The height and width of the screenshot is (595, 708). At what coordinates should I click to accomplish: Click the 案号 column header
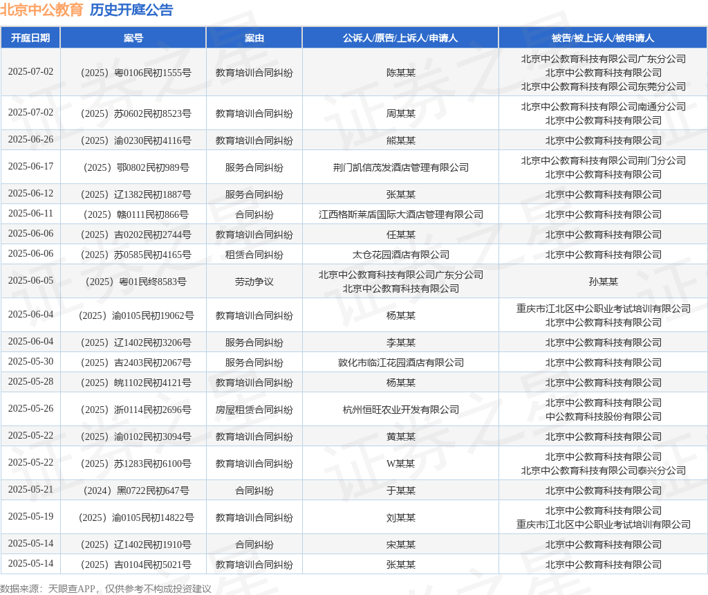pyautogui.click(x=133, y=38)
